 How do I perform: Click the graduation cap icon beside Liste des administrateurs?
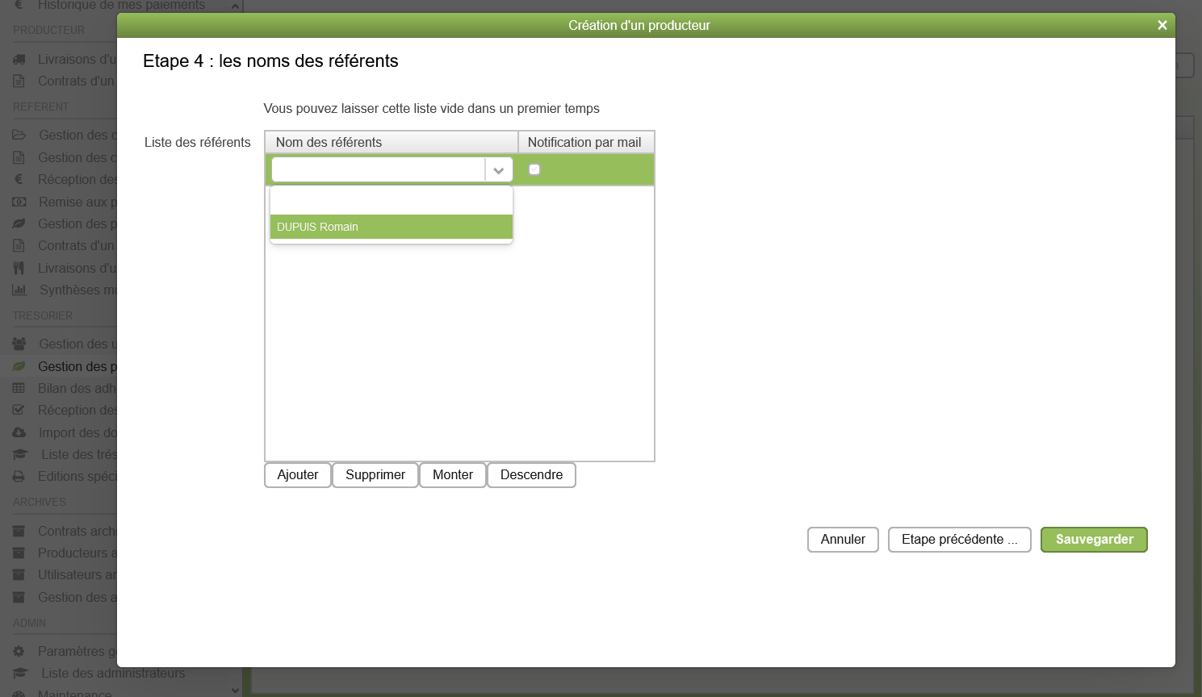[x=20, y=673]
